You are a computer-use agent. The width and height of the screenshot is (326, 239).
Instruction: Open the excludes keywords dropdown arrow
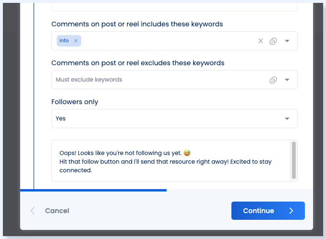click(x=287, y=80)
